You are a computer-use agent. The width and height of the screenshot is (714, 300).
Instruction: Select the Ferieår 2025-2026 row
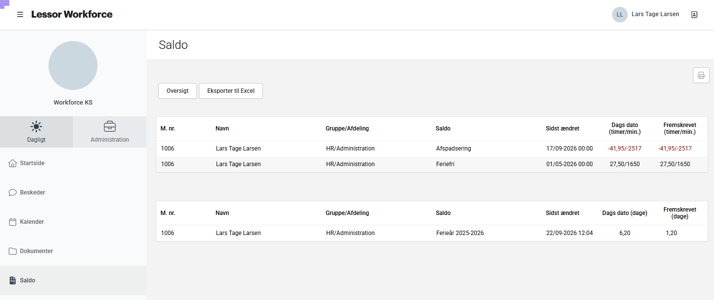[432, 233]
